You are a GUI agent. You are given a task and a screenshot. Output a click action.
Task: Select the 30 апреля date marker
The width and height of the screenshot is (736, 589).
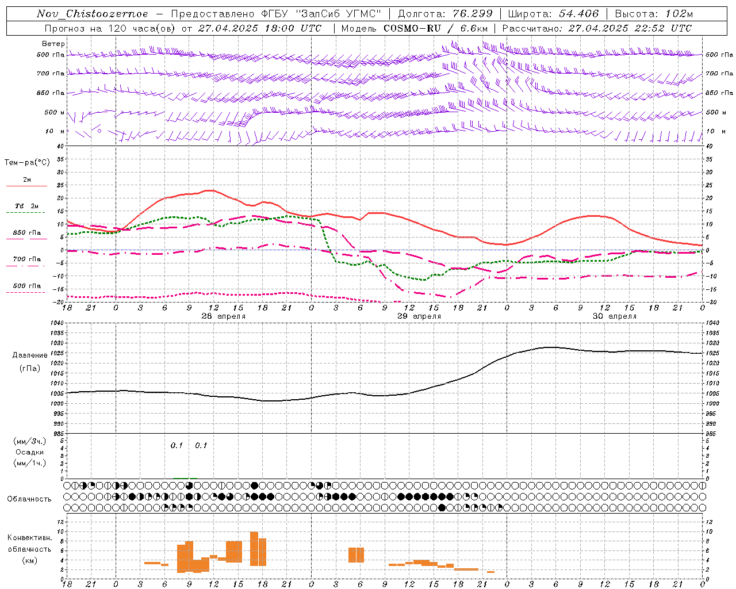pos(614,316)
